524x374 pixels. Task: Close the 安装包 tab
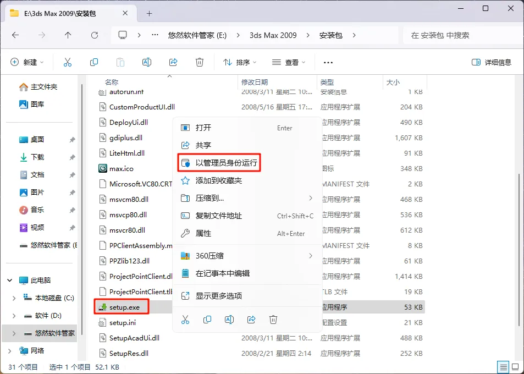tap(125, 13)
